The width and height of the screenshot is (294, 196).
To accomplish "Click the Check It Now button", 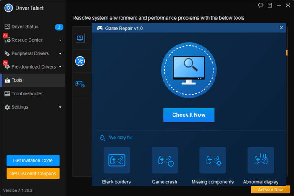I will point(189,115).
